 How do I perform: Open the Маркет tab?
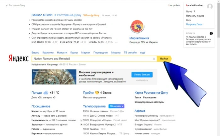pos(86,52)
